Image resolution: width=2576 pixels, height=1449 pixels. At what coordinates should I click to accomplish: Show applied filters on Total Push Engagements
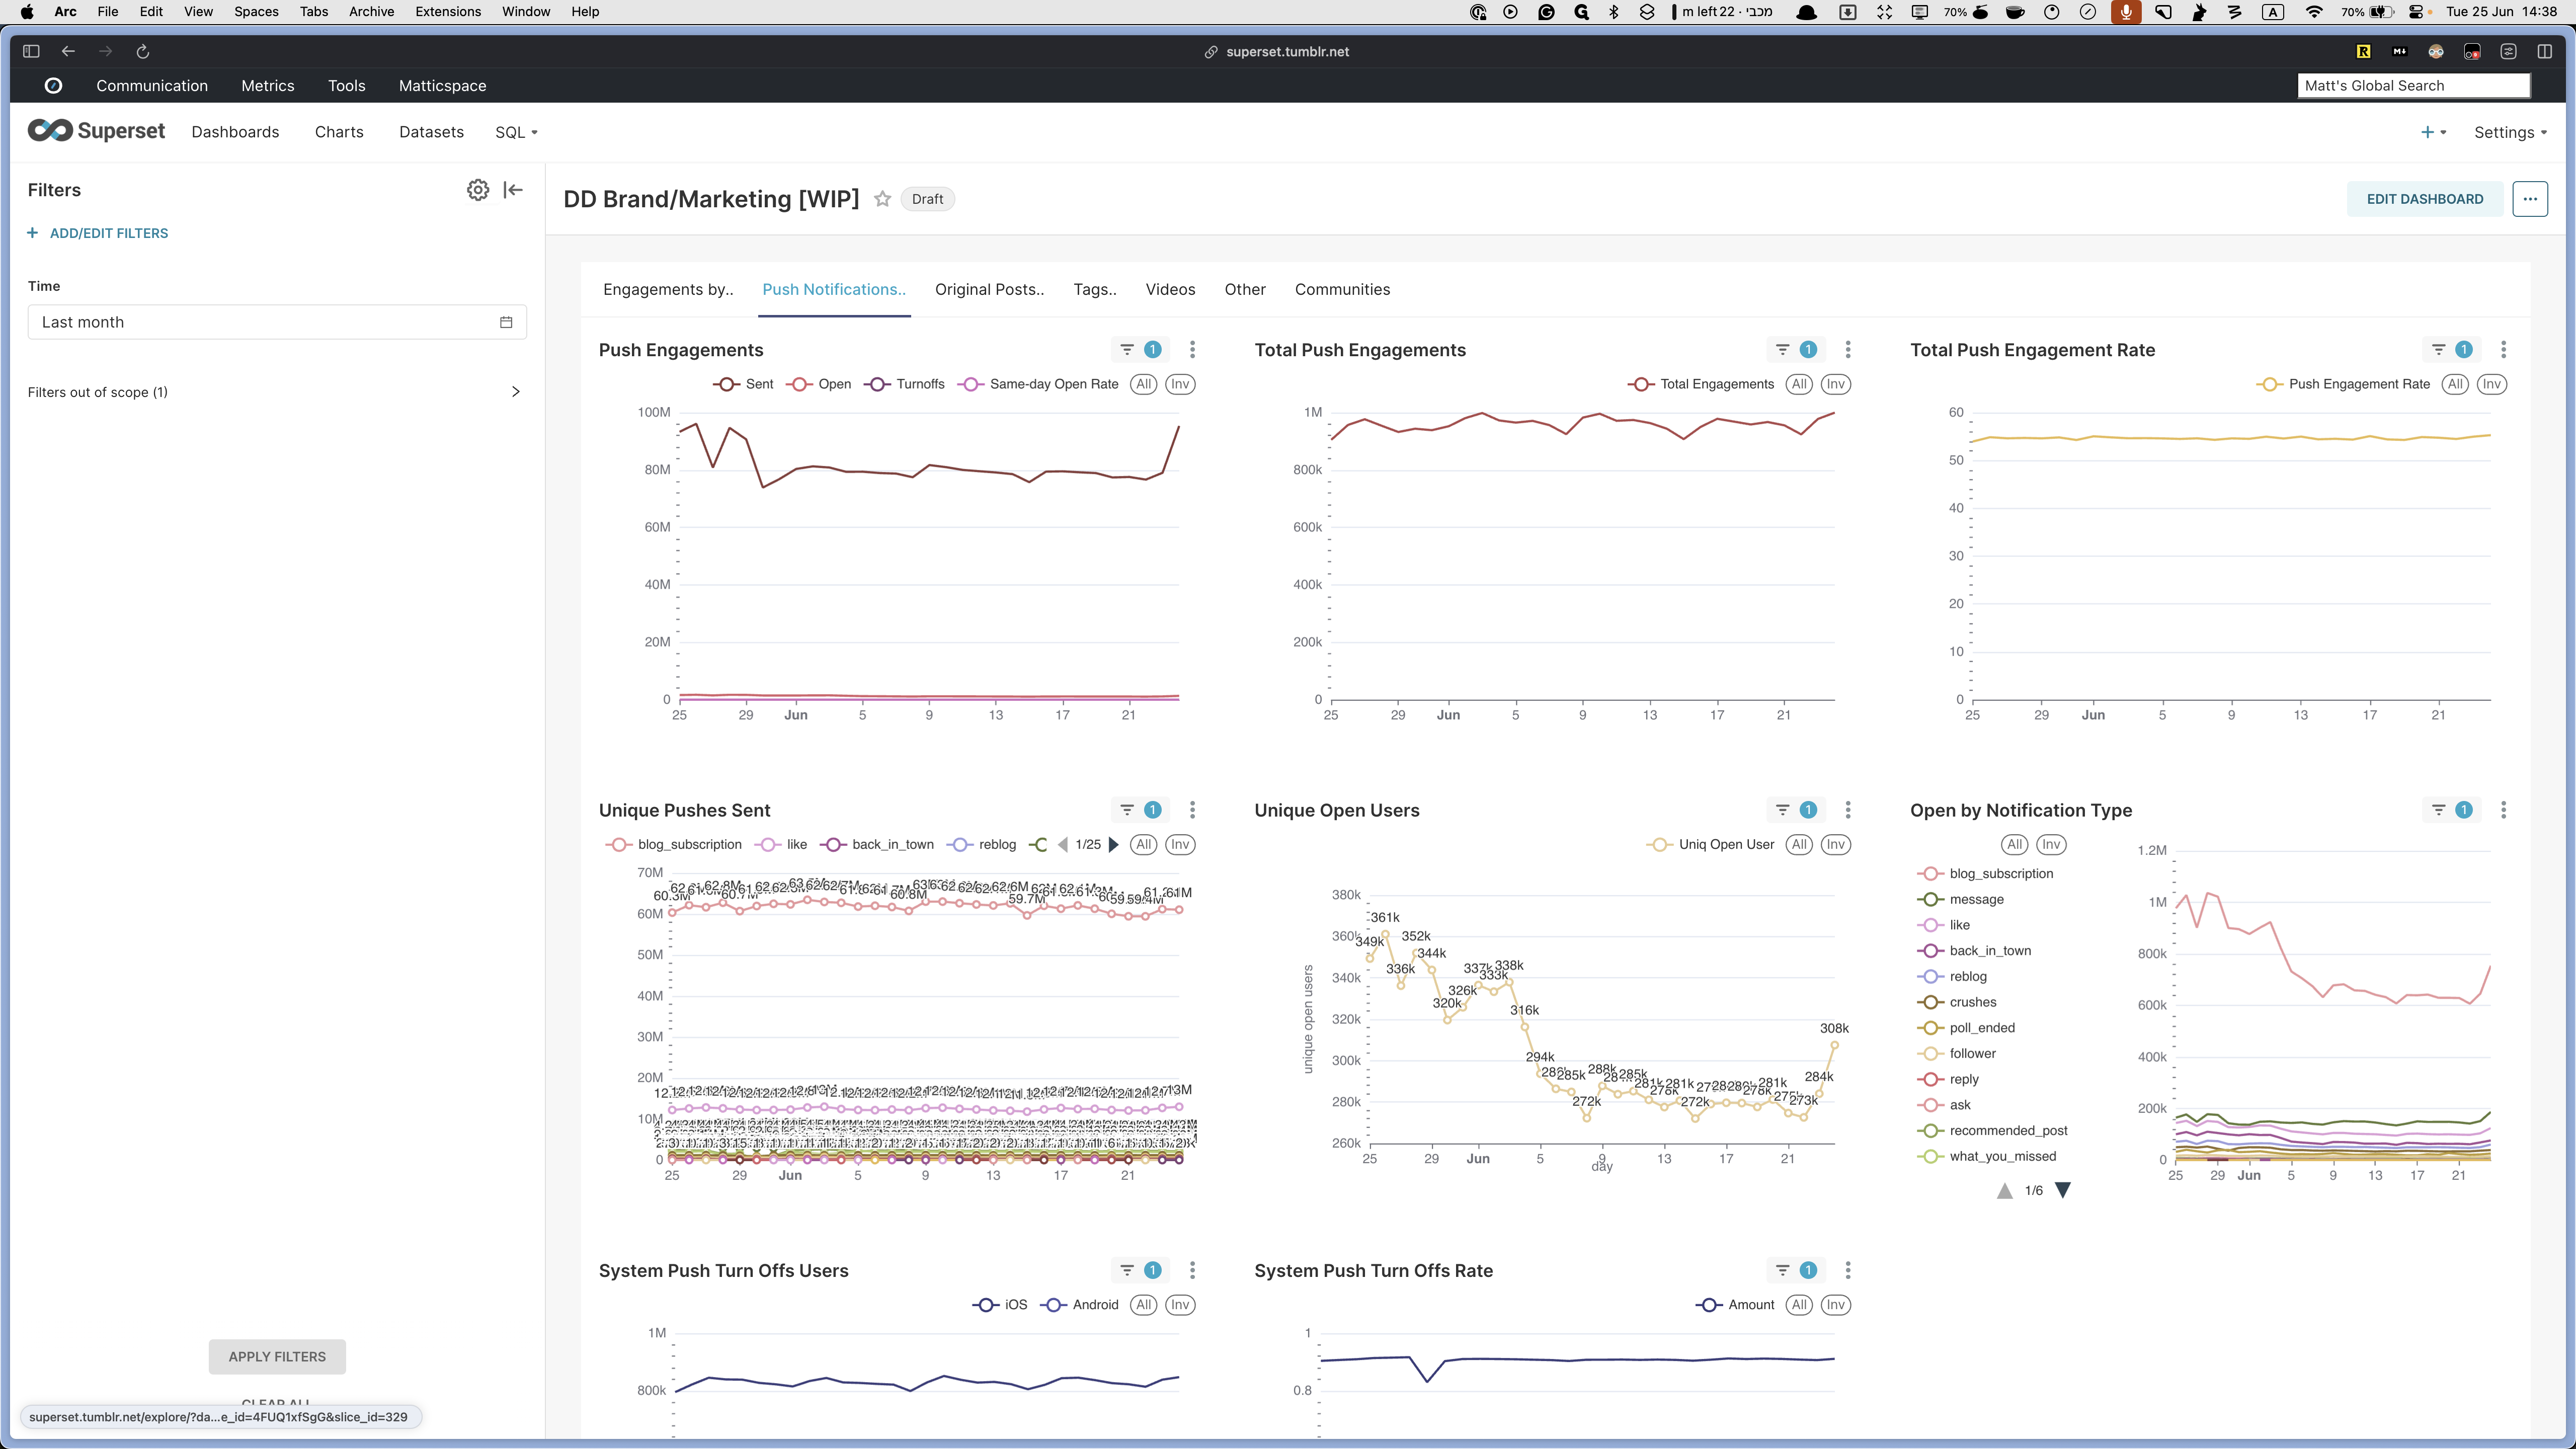point(1796,350)
